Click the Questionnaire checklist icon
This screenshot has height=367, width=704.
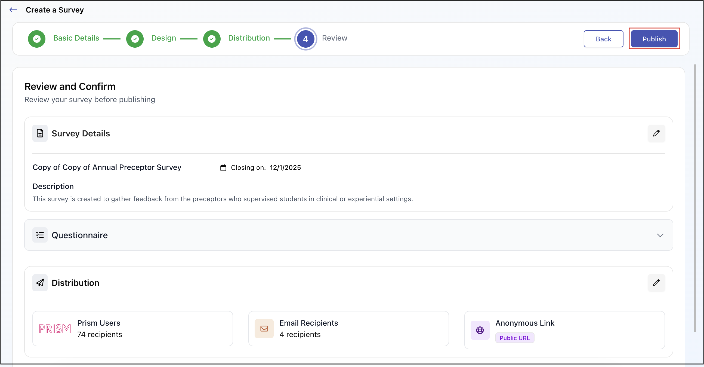coord(40,235)
